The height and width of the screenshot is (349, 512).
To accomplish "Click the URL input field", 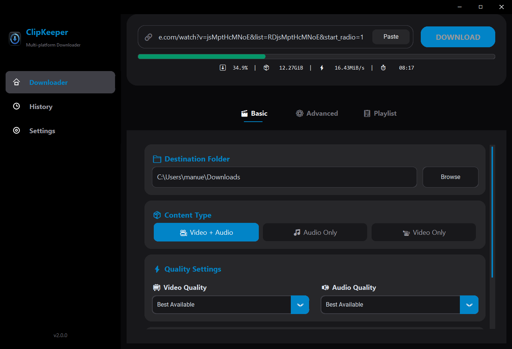I will pyautogui.click(x=261, y=37).
